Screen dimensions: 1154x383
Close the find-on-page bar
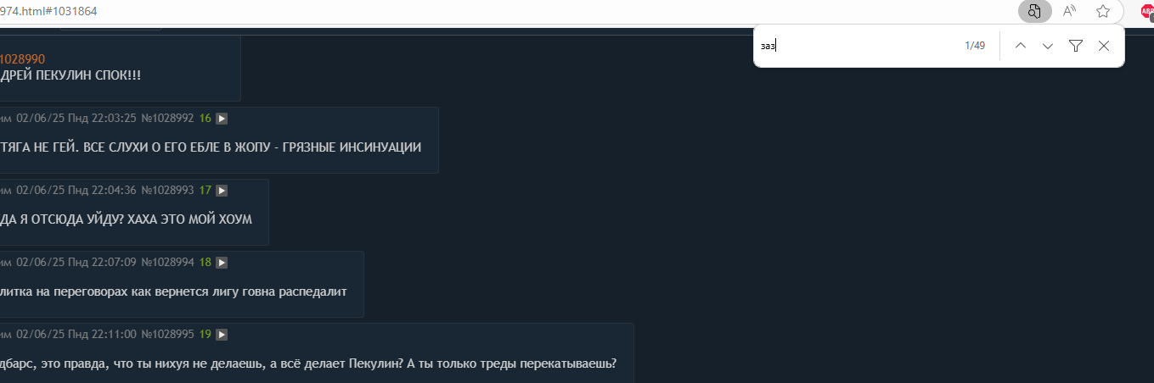pos(1104,46)
